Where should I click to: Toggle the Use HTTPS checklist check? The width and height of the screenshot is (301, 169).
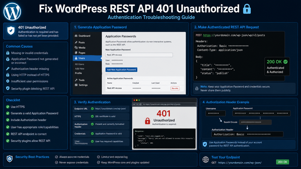(8, 107)
